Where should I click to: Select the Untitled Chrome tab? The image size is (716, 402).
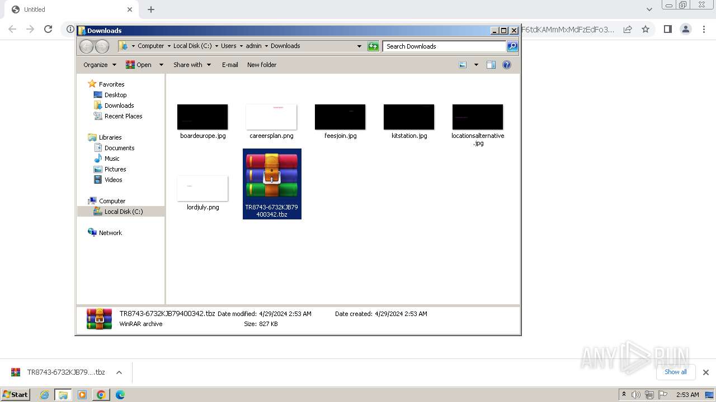tap(70, 9)
